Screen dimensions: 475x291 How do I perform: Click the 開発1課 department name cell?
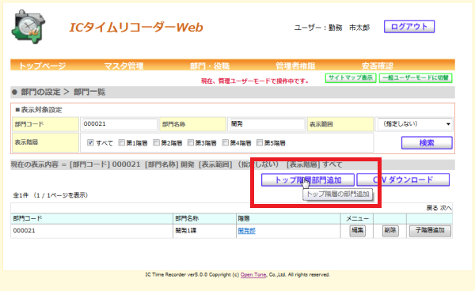204,231
